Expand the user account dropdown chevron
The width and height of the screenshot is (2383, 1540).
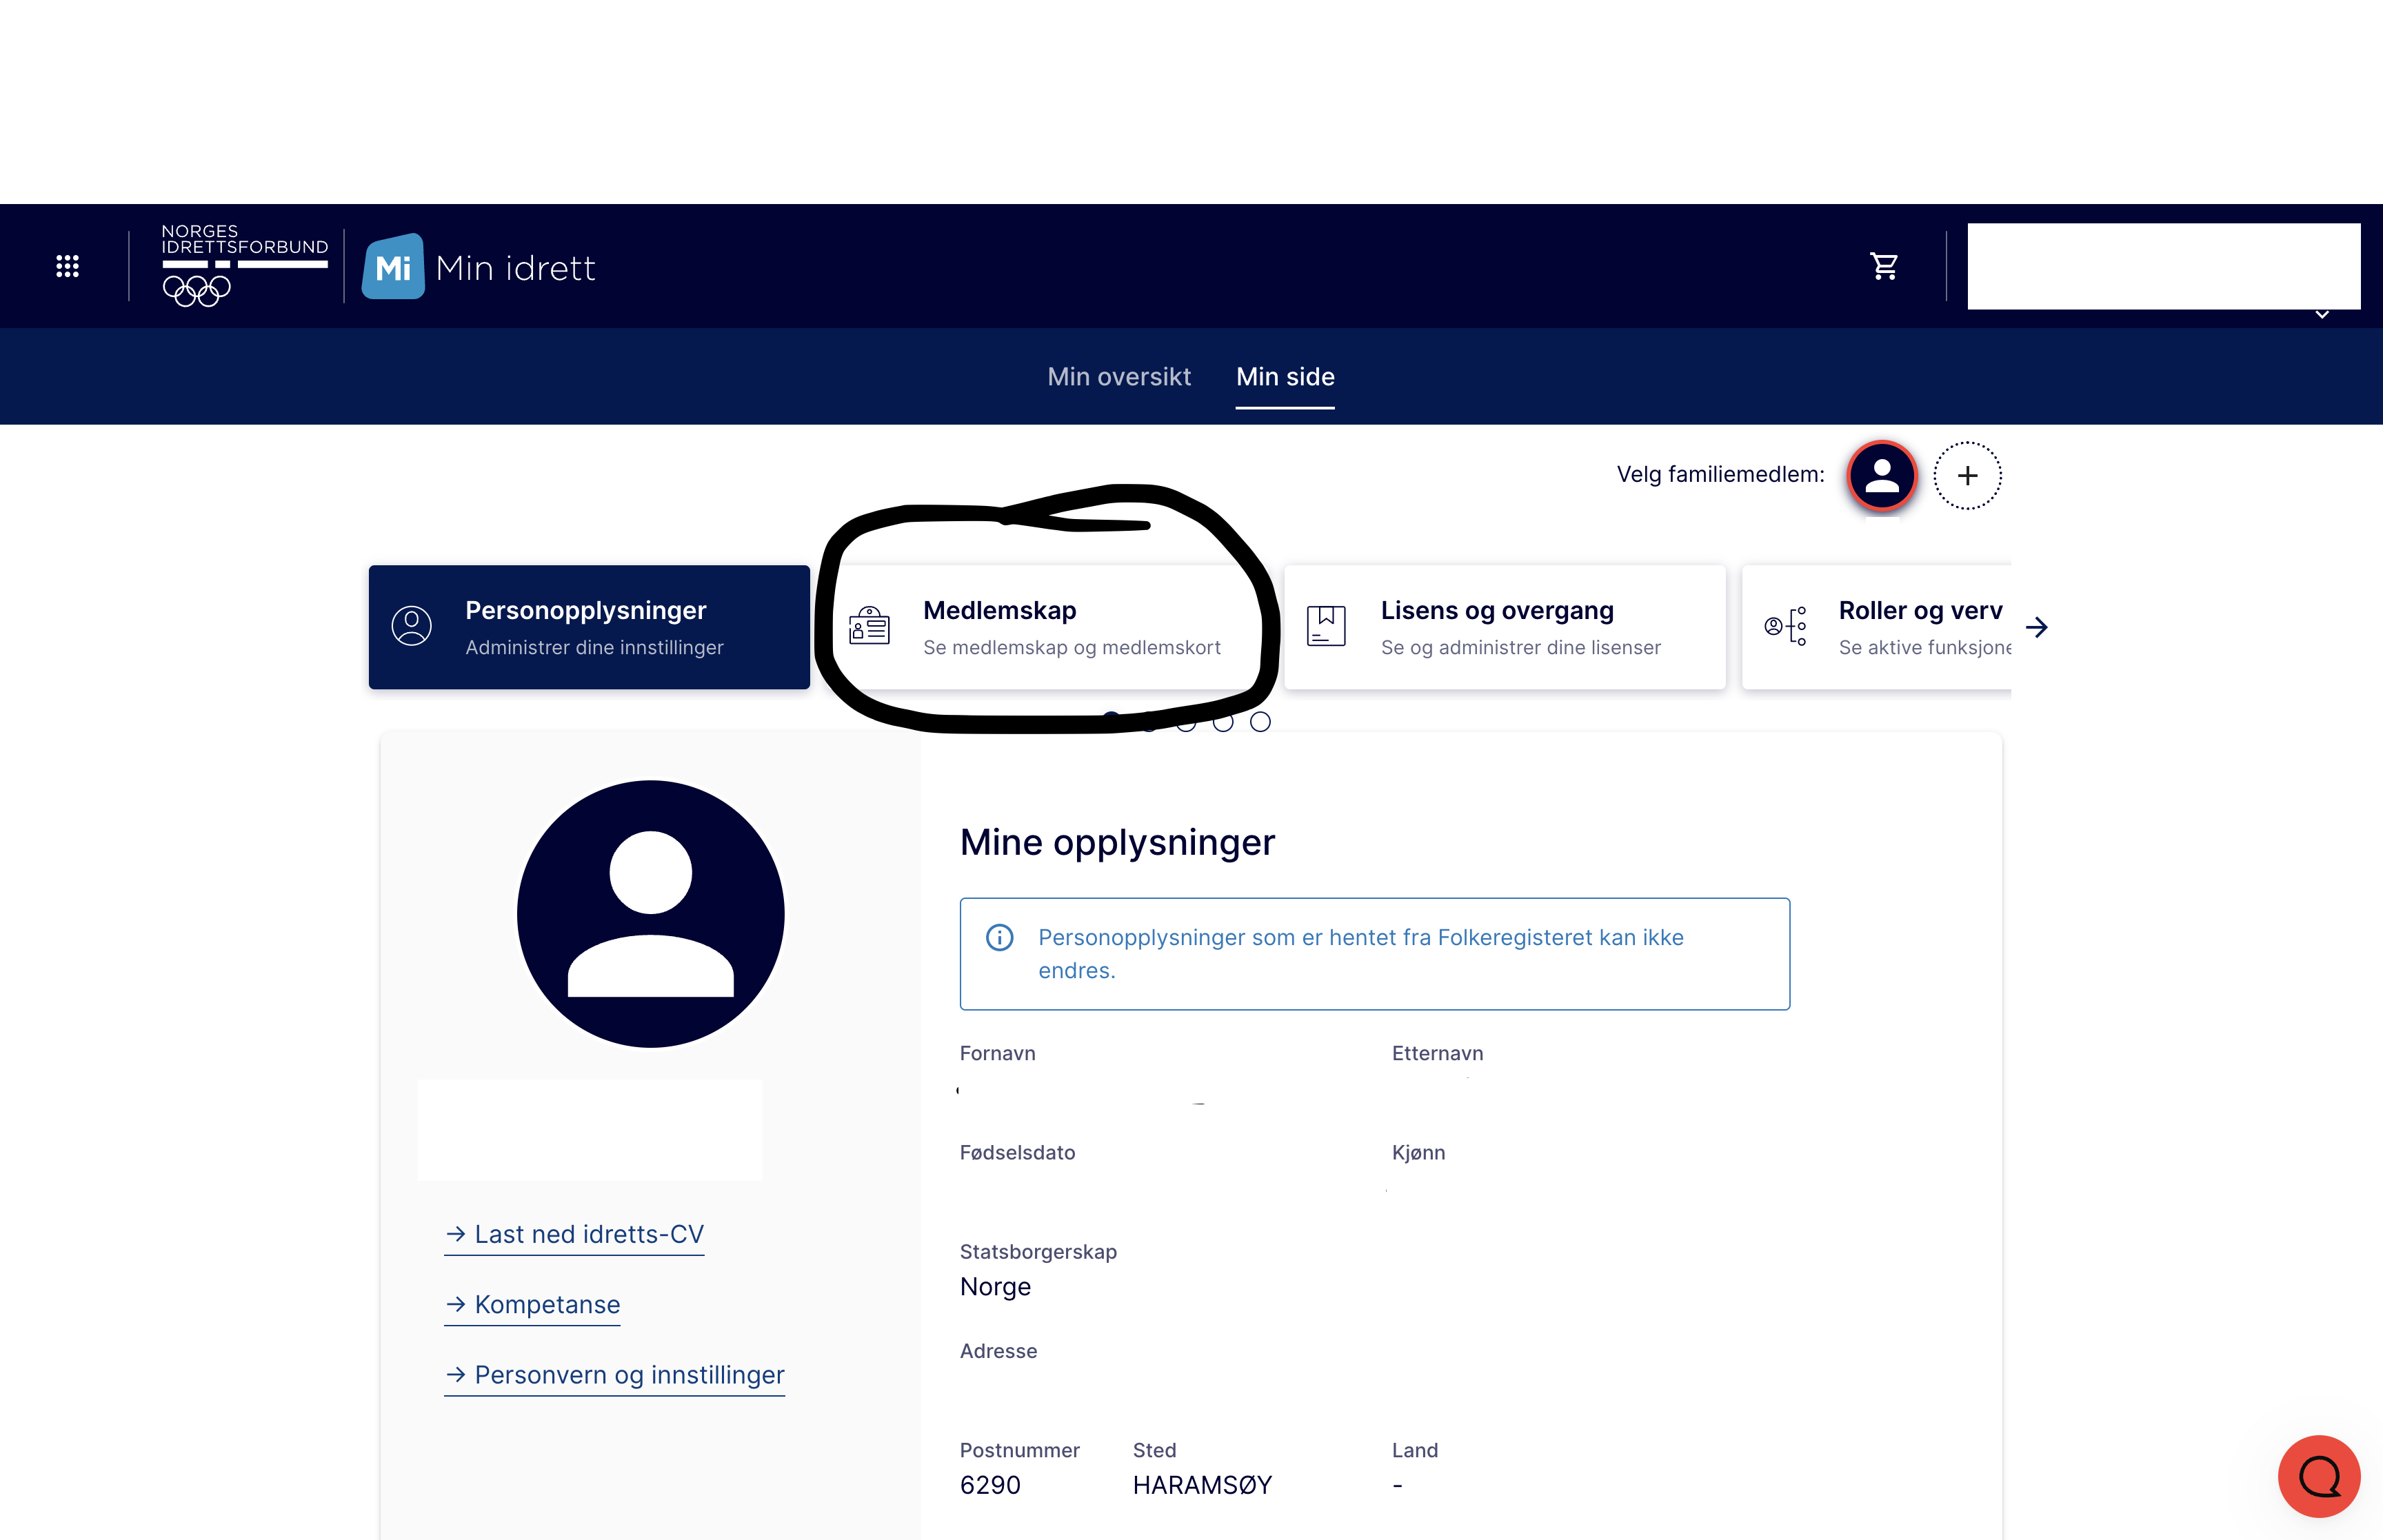(x=2322, y=315)
